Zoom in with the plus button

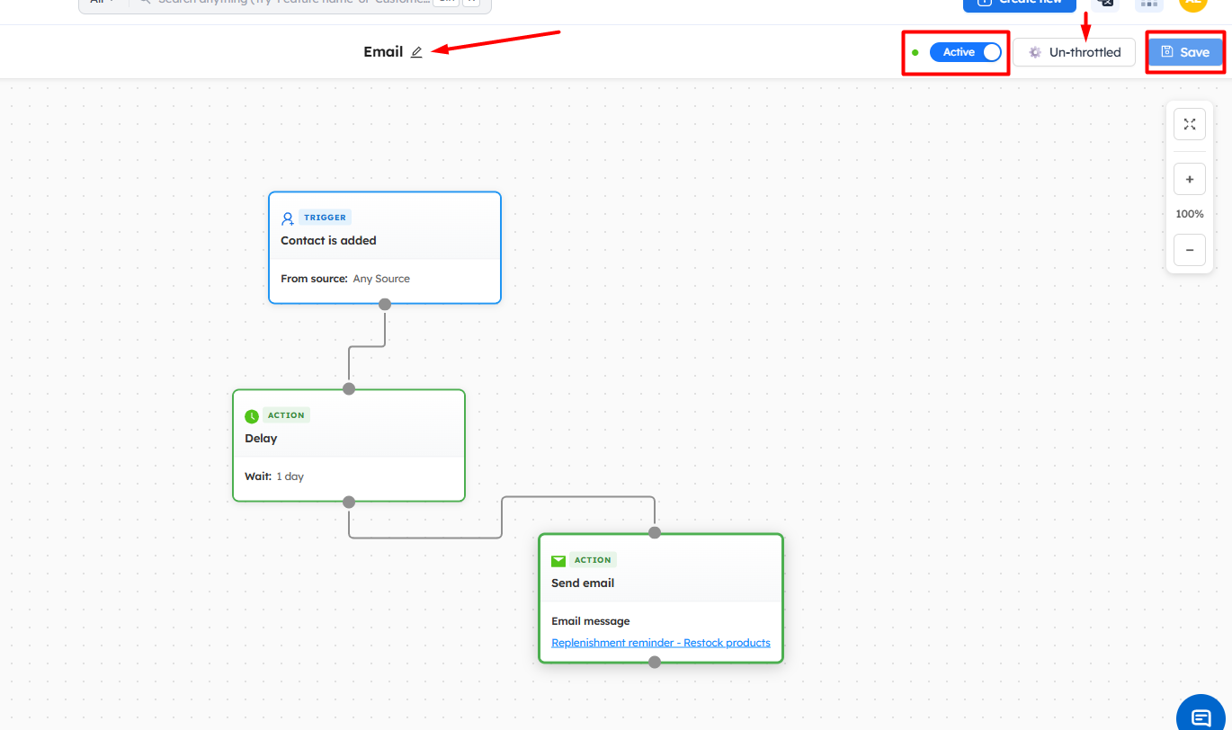tap(1189, 180)
